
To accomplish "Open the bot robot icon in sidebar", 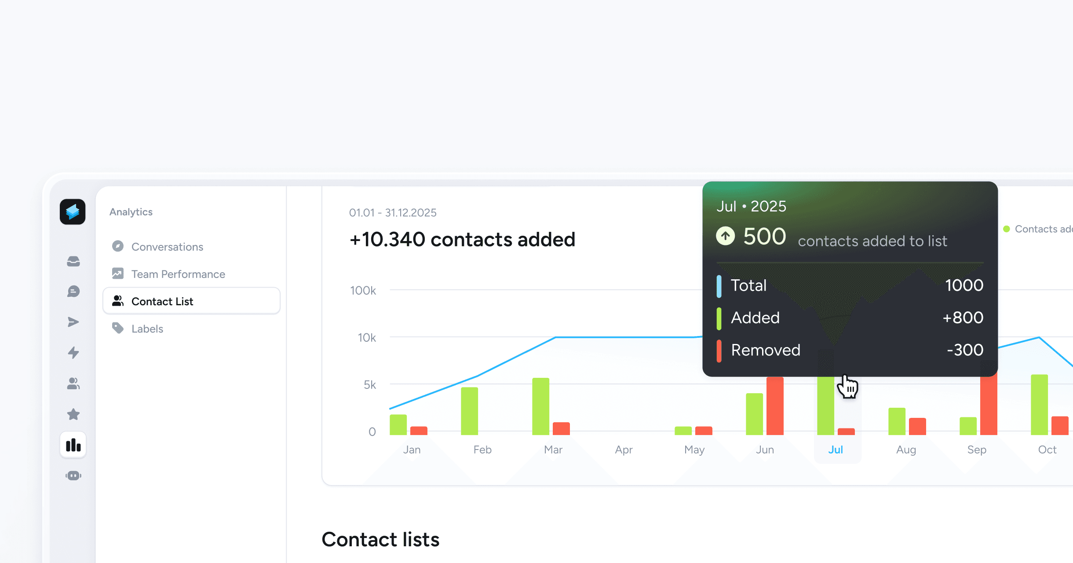I will pyautogui.click(x=73, y=475).
